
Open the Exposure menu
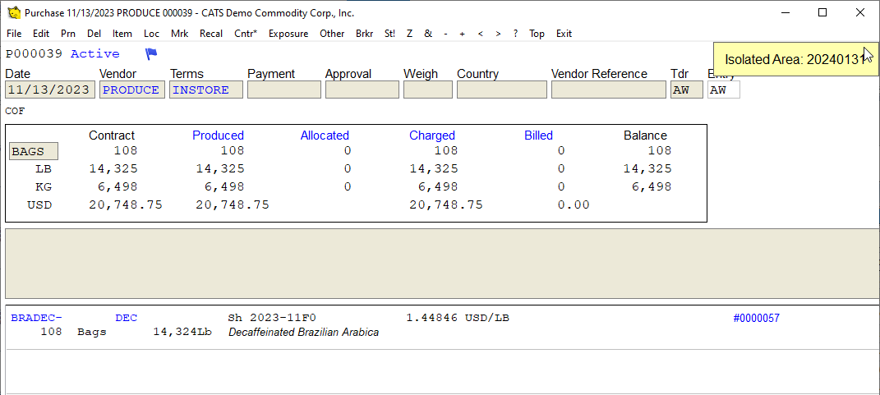[288, 34]
